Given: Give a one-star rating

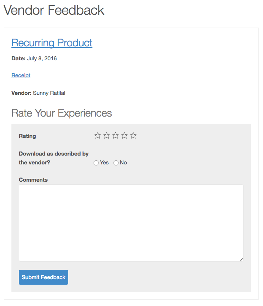Looking at the screenshot, I should pos(98,136).
